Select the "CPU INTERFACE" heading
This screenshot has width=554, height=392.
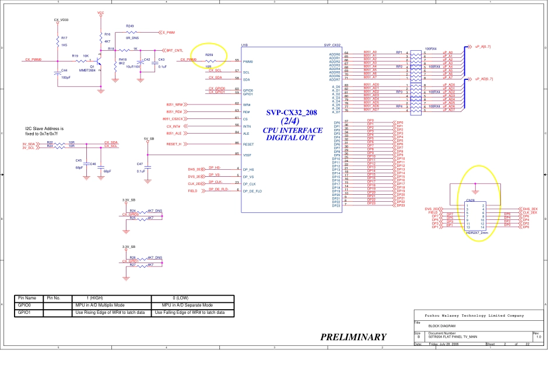tap(293, 131)
